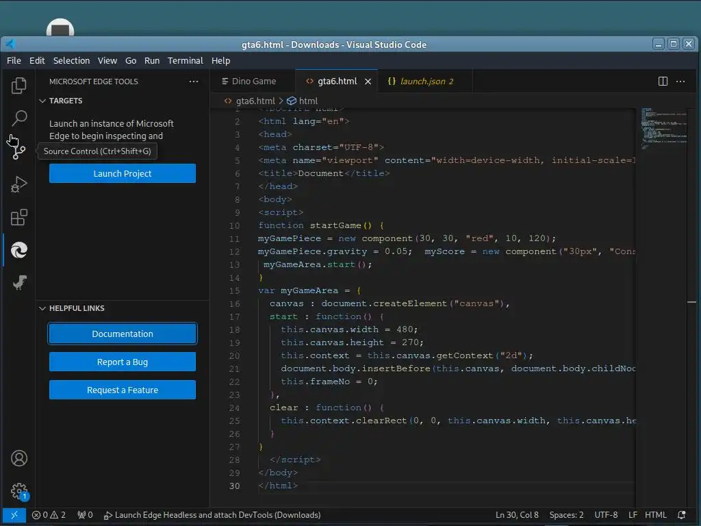Open the Search view in activity bar
The image size is (701, 526).
(x=18, y=118)
